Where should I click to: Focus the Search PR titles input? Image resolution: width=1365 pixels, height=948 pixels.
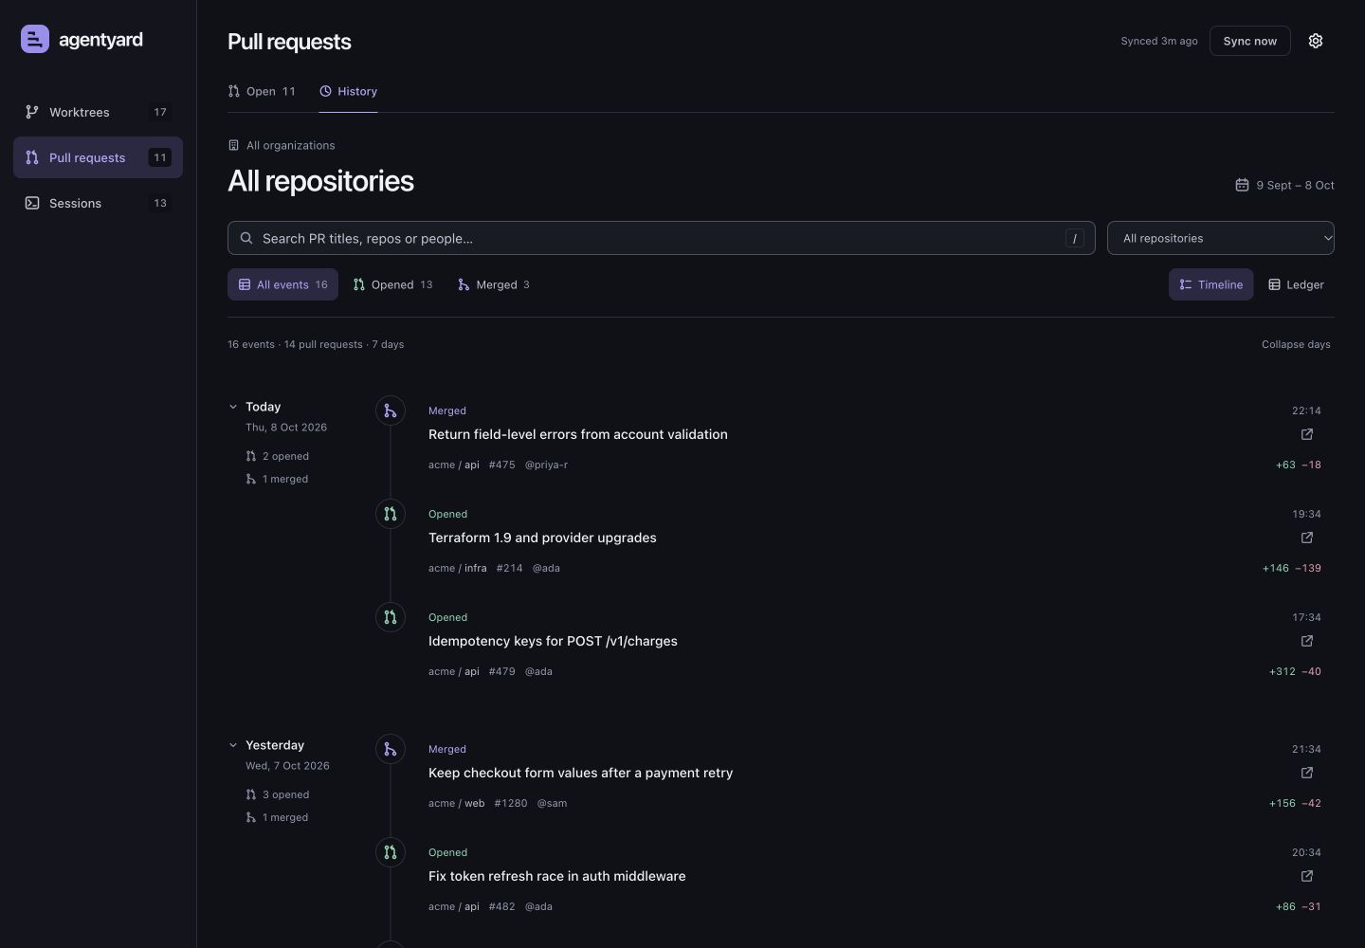click(662, 238)
